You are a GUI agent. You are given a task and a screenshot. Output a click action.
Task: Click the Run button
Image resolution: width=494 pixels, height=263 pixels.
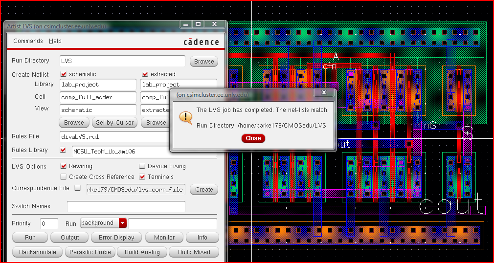tap(30, 238)
